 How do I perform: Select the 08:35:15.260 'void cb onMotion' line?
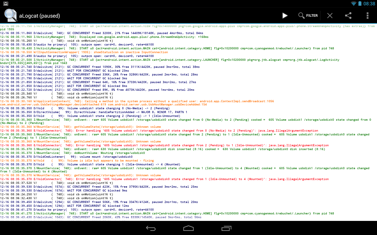point(57,41)
